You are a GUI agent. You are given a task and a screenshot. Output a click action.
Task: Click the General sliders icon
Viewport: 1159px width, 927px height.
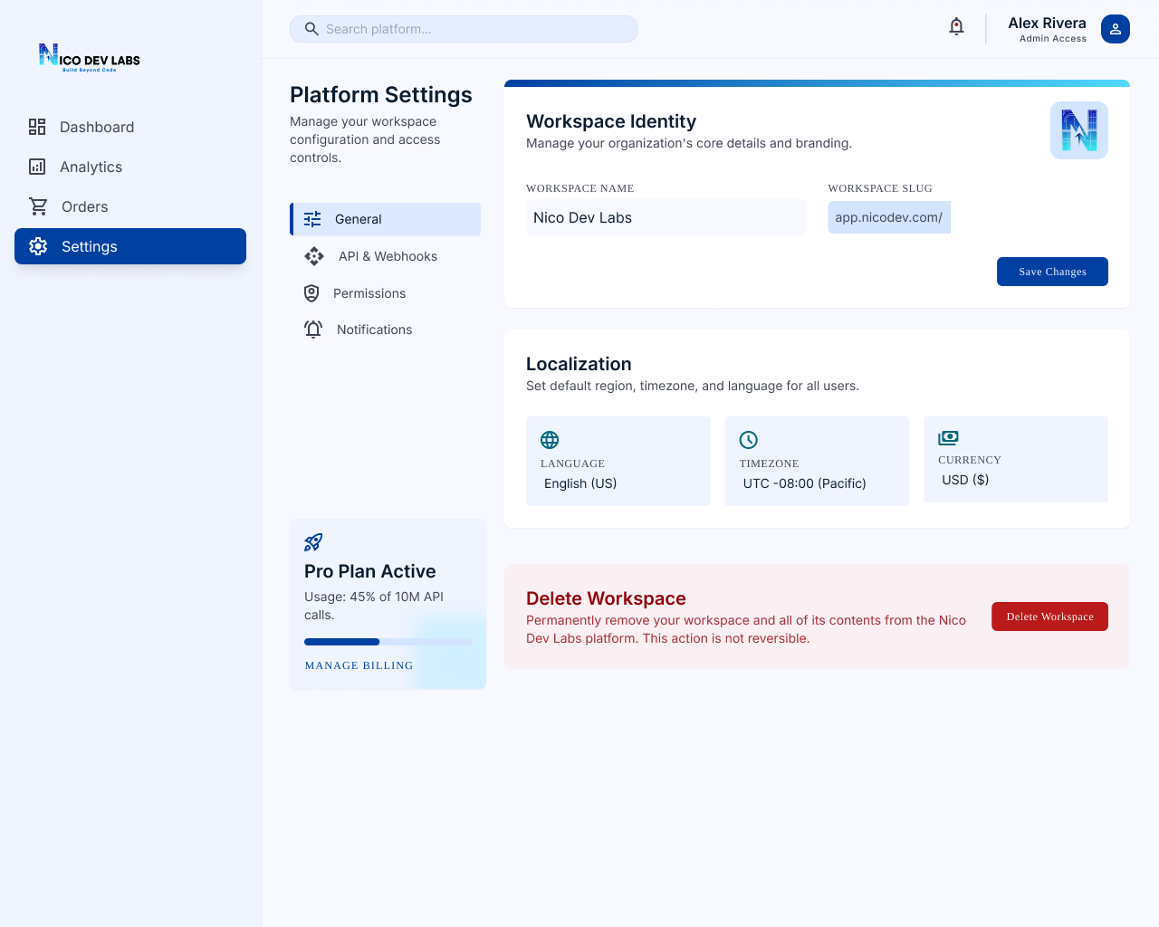pos(312,219)
